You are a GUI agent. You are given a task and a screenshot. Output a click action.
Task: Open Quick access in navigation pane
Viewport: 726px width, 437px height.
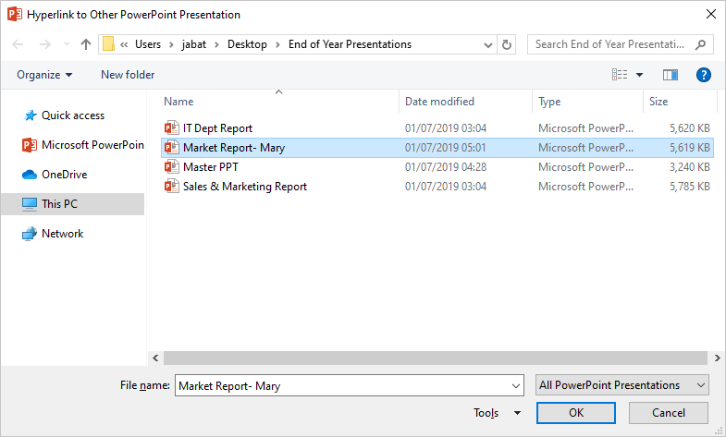[72, 115]
